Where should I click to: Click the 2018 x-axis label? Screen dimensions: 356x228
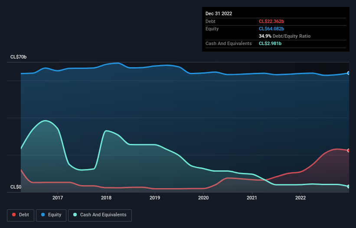[x=106, y=198]
